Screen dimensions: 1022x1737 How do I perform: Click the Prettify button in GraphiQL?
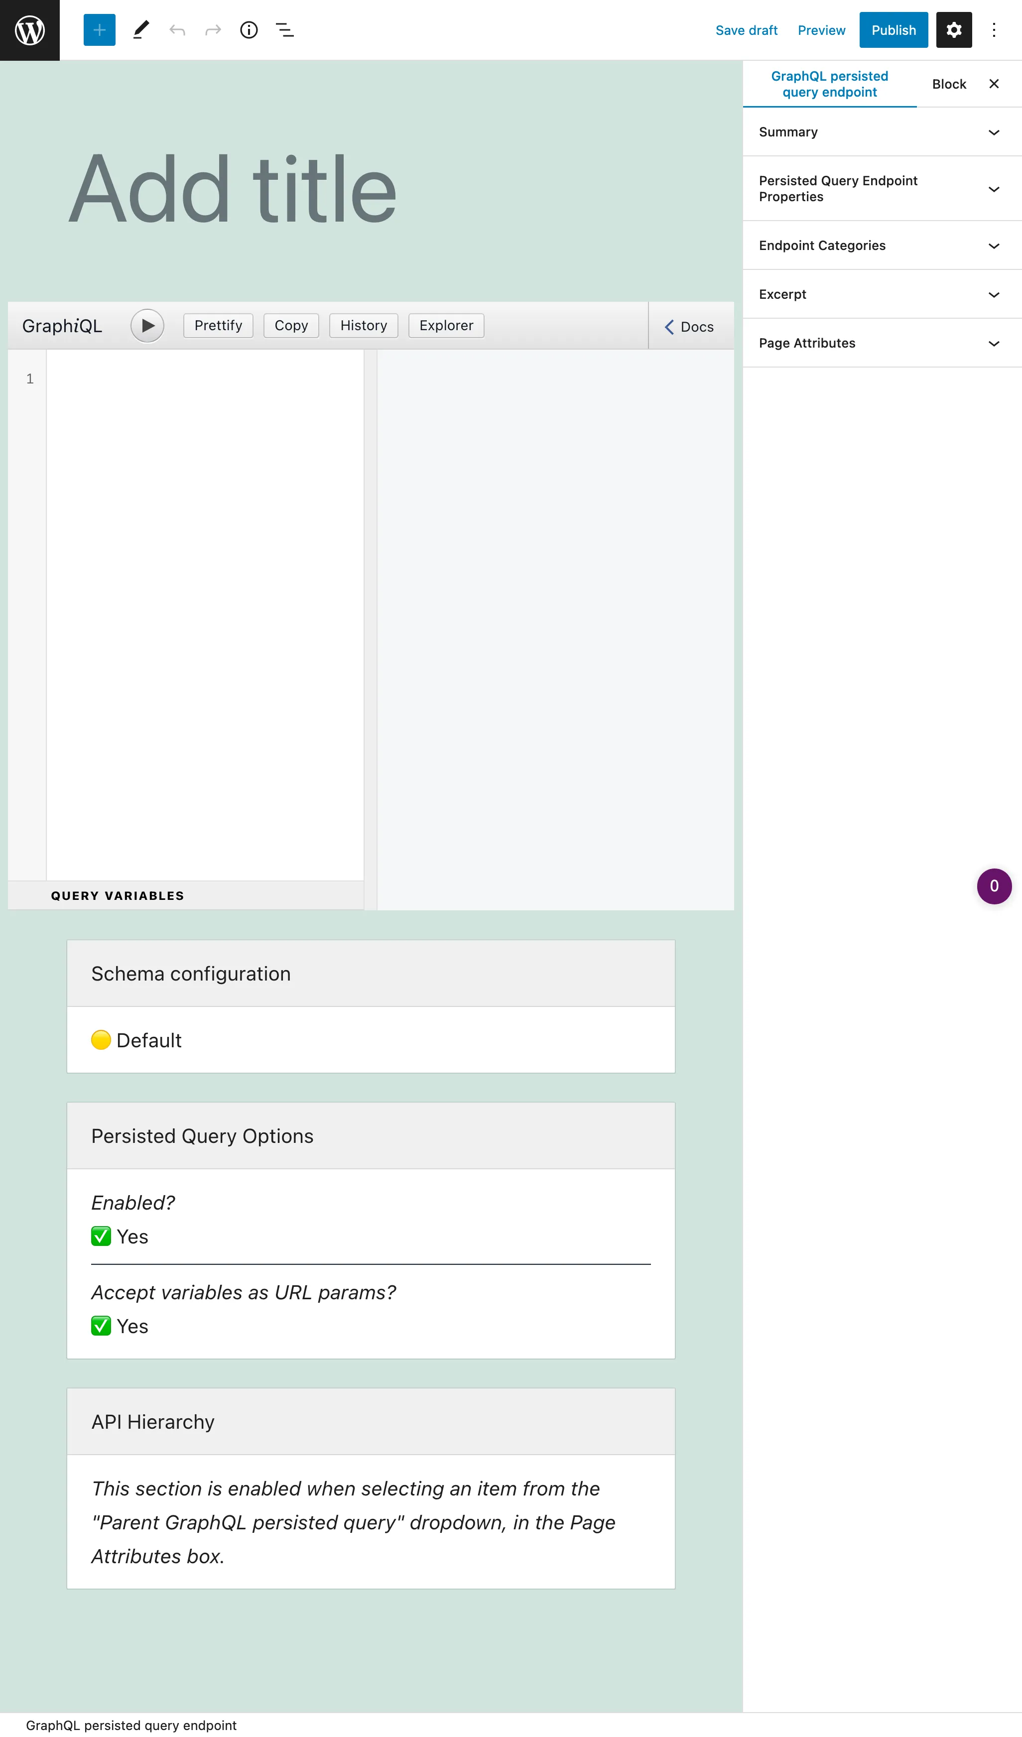(x=218, y=325)
